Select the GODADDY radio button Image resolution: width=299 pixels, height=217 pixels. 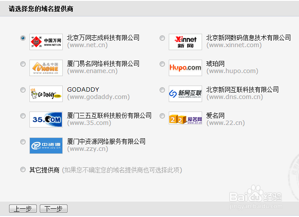(23, 90)
